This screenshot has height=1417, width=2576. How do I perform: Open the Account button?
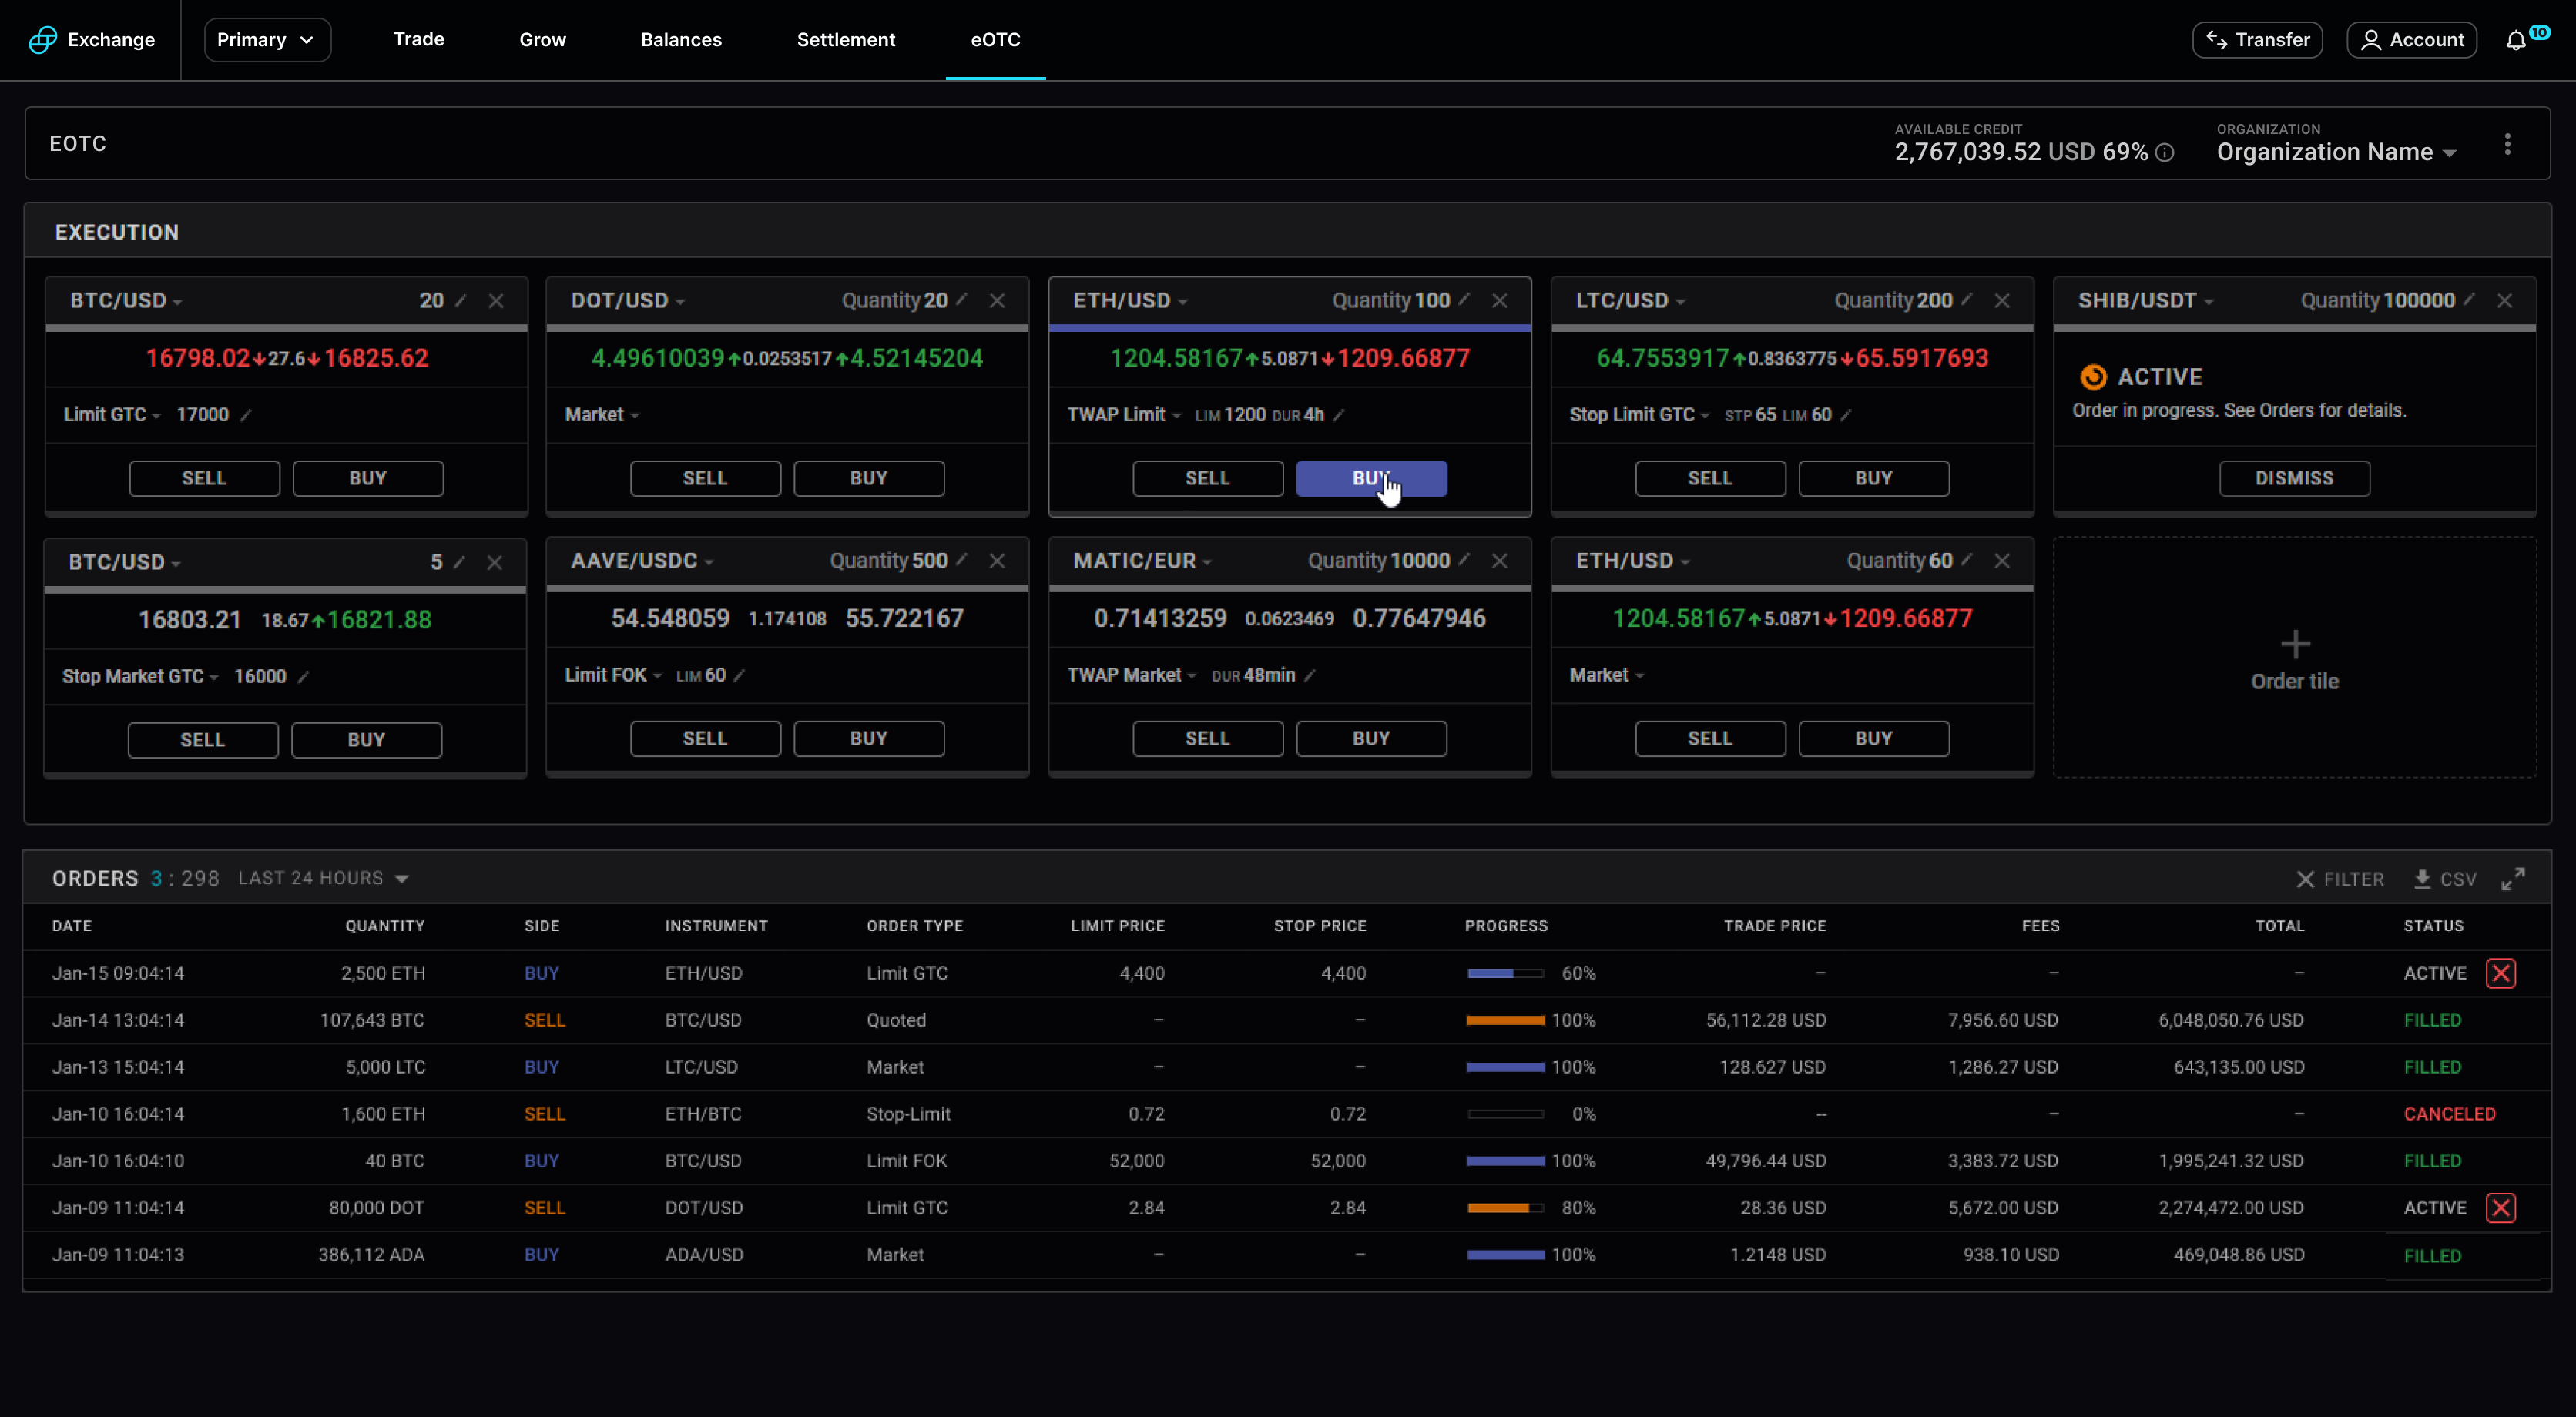coord(2411,40)
